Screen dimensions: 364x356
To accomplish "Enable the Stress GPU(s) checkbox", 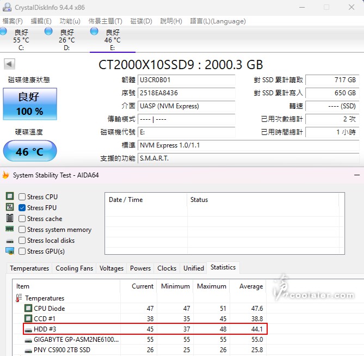I will (22, 251).
